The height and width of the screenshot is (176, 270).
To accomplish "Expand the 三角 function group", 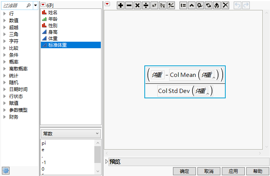I will click(x=5, y=34).
